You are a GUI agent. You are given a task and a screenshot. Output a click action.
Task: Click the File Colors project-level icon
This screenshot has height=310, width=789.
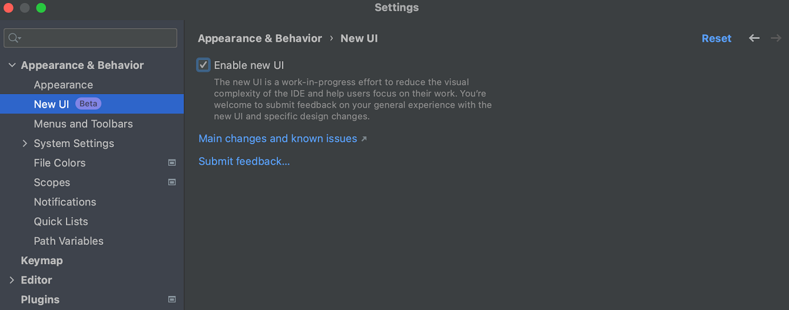pyautogui.click(x=172, y=163)
